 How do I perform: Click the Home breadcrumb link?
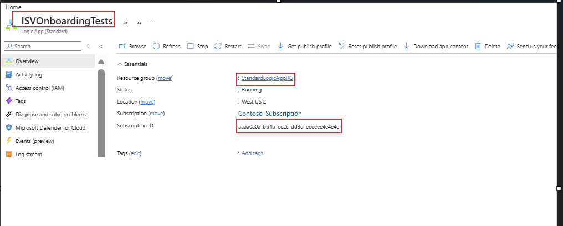click(x=13, y=7)
